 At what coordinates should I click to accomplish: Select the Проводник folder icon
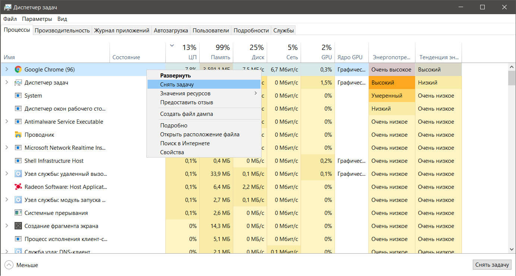coord(18,134)
